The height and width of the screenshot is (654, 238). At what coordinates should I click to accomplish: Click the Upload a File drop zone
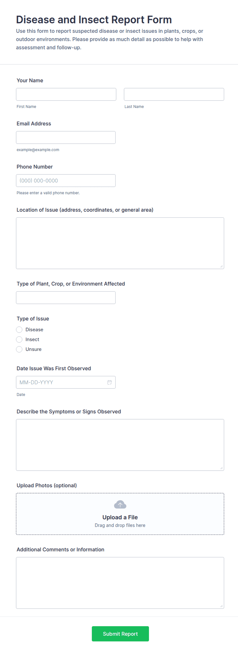120,514
